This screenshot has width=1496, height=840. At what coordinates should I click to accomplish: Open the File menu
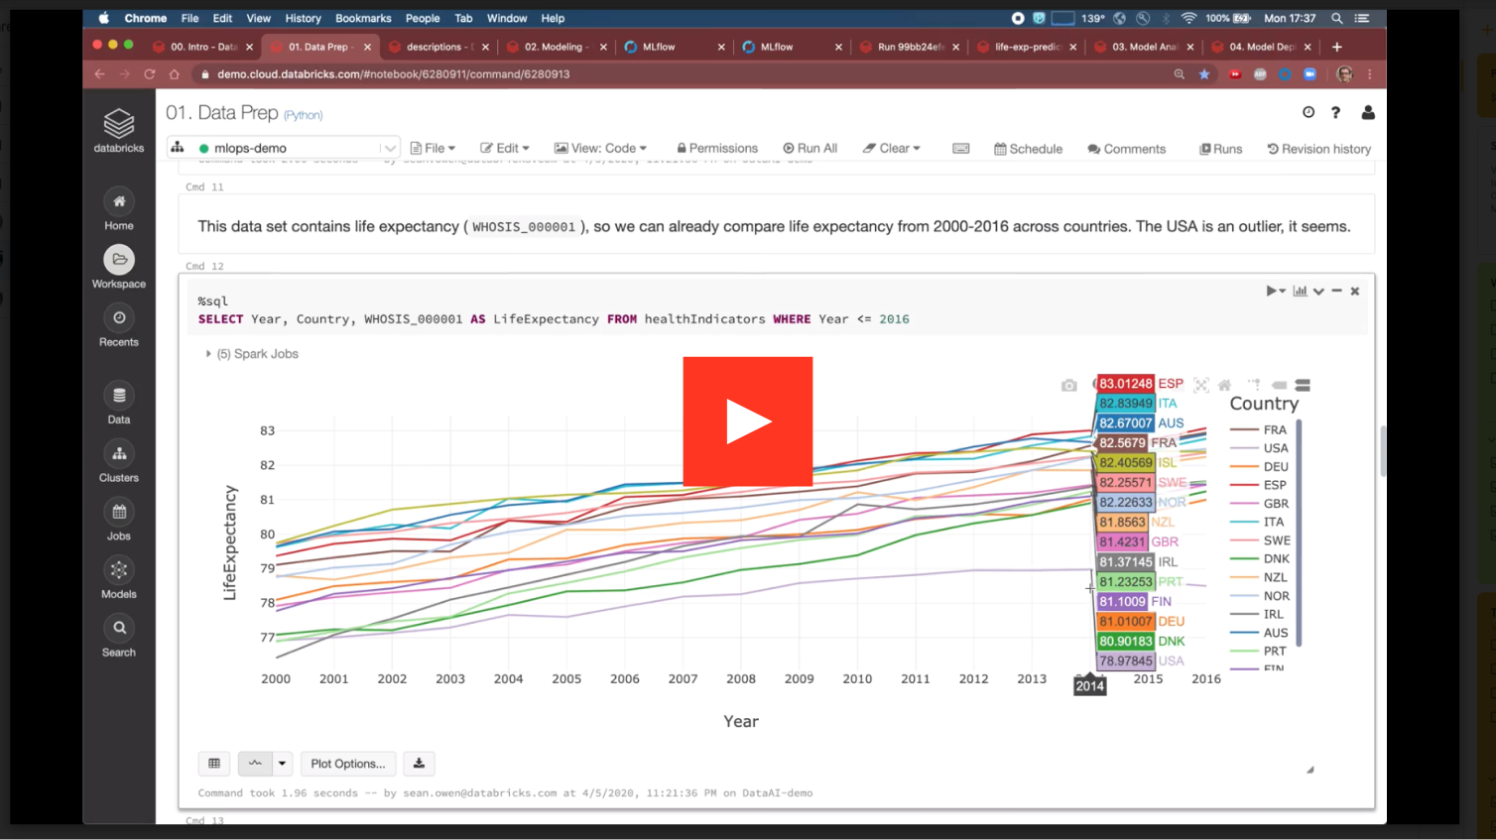click(433, 148)
